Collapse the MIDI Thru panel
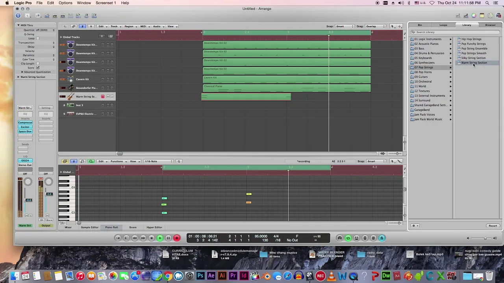This screenshot has height=283, width=504. [x=18, y=25]
